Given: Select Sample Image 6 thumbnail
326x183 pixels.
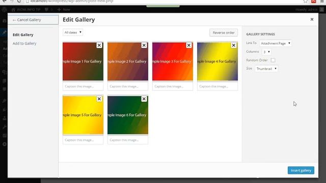Looking at the screenshot, I should pos(128,115).
